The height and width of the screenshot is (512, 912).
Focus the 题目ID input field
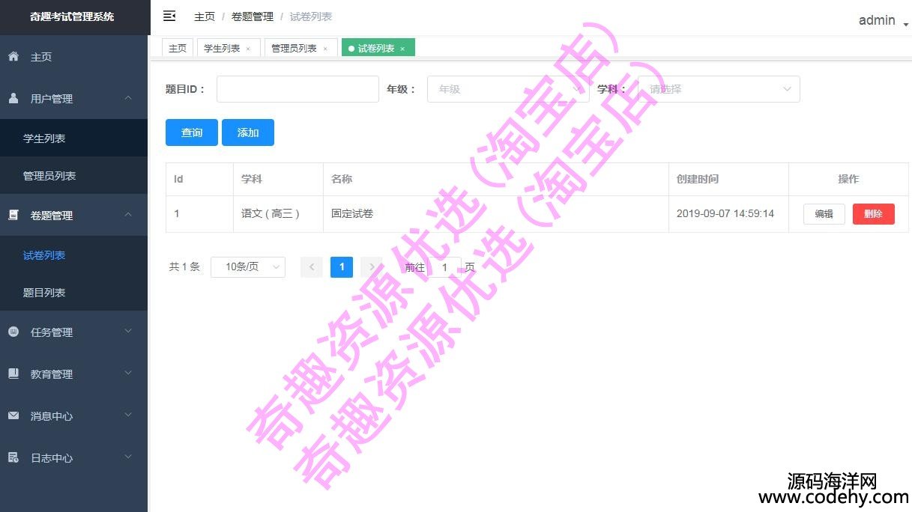[298, 89]
